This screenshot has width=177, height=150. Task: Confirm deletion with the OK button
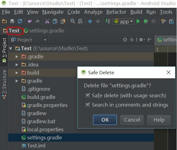[105, 120]
